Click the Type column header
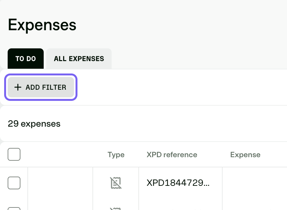This screenshot has height=210, width=287. (116, 155)
